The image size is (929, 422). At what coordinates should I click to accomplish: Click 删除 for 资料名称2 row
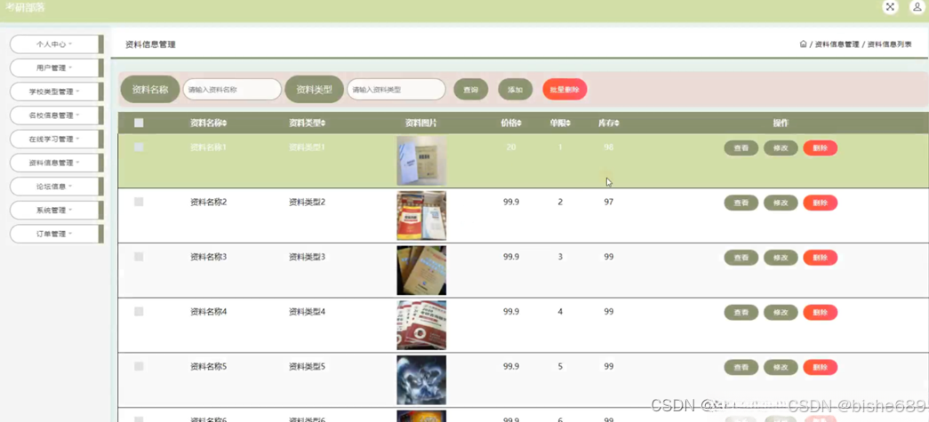pyautogui.click(x=820, y=203)
